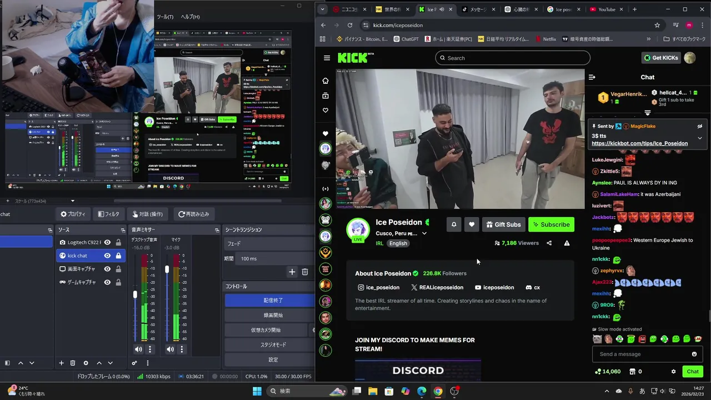Add a new source in OBS
711x400 pixels.
[x=61, y=363]
